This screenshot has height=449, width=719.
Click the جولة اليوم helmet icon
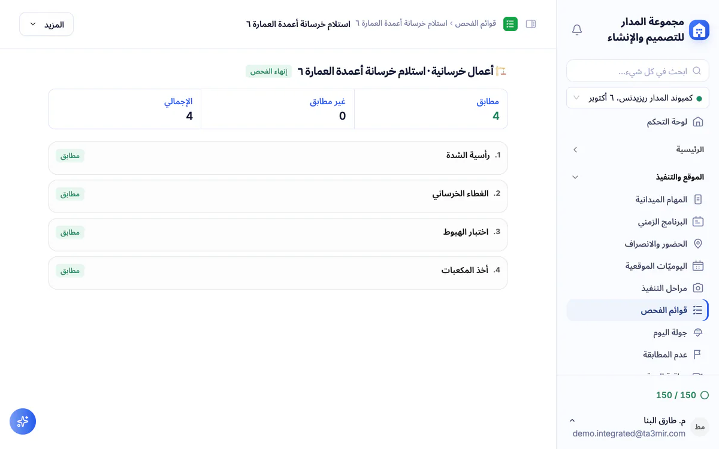[698, 332]
